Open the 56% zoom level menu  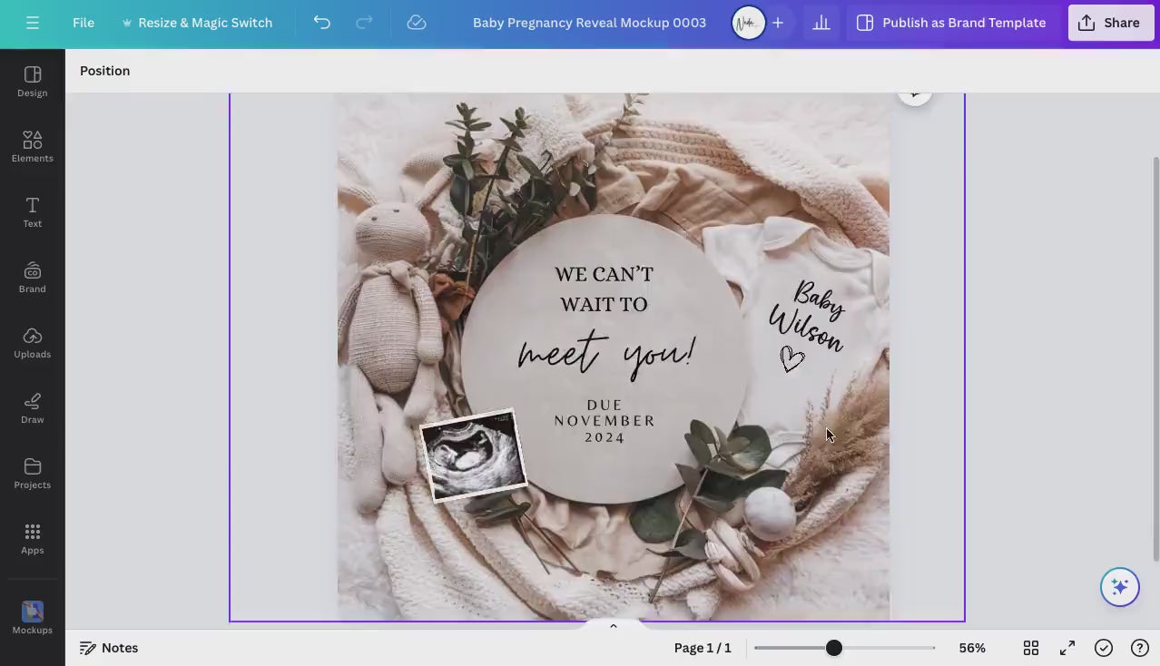click(x=972, y=648)
